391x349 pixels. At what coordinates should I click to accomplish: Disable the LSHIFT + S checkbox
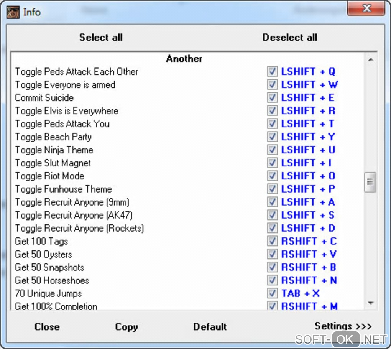point(272,215)
